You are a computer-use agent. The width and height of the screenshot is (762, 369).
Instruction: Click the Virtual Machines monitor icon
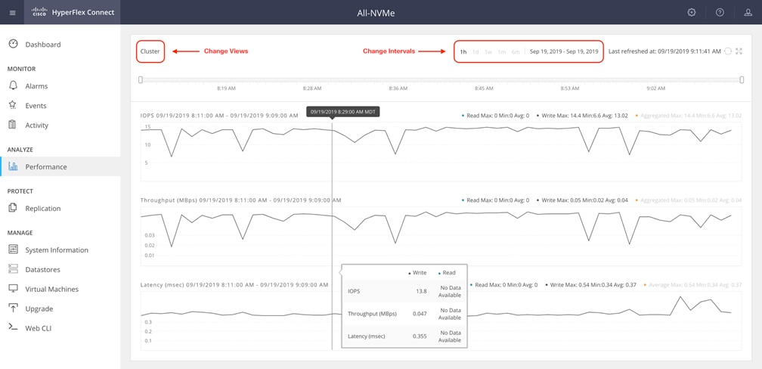coord(13,289)
